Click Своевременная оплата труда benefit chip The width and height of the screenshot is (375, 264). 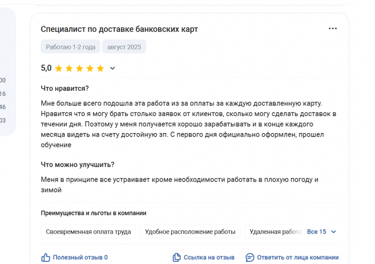tap(88, 232)
